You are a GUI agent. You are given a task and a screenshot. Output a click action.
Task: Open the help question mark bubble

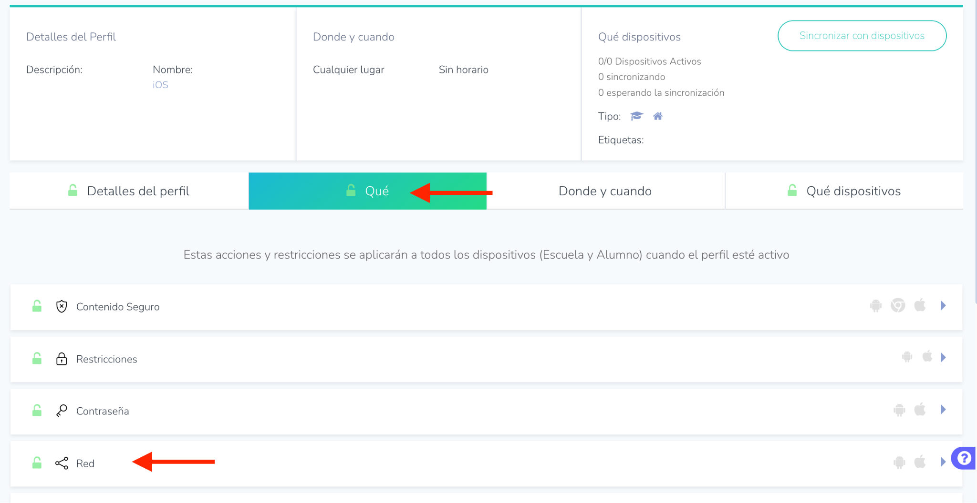(x=964, y=458)
